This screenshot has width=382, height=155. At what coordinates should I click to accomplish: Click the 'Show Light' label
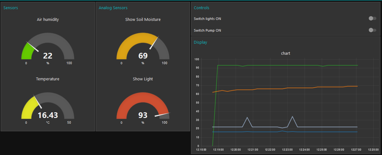(143, 79)
